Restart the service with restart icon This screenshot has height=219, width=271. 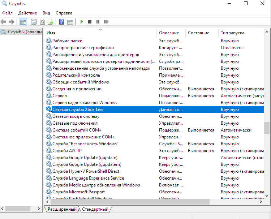pos(106,22)
